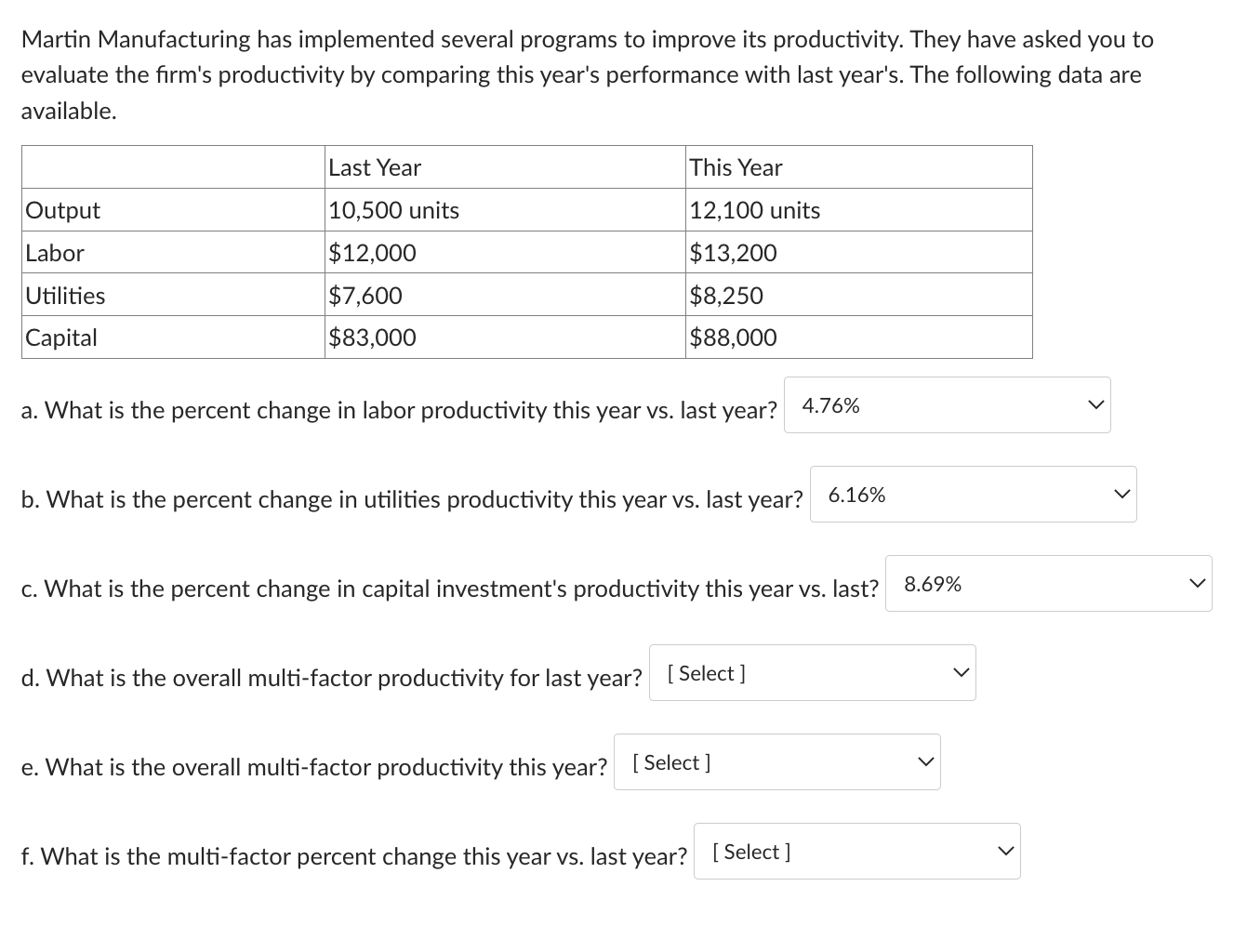Click the chevron arrow on question f dropdown

coord(1006,852)
